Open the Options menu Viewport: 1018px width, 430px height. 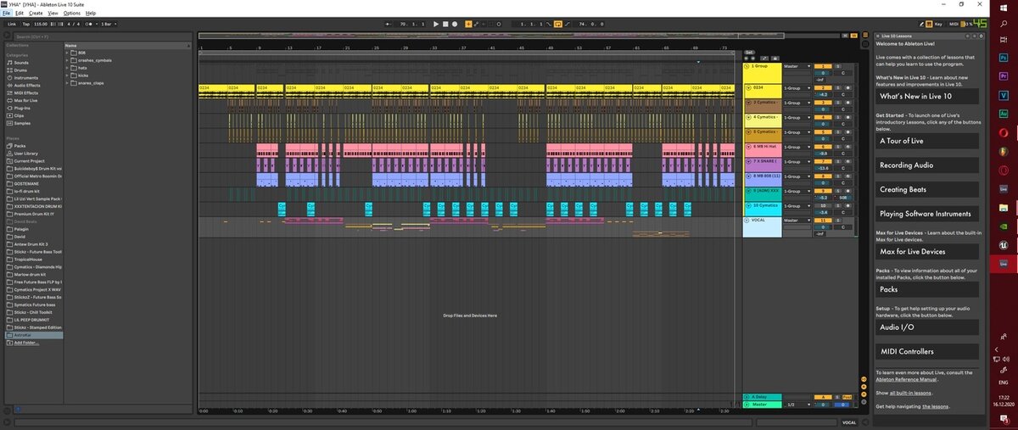[x=72, y=14]
